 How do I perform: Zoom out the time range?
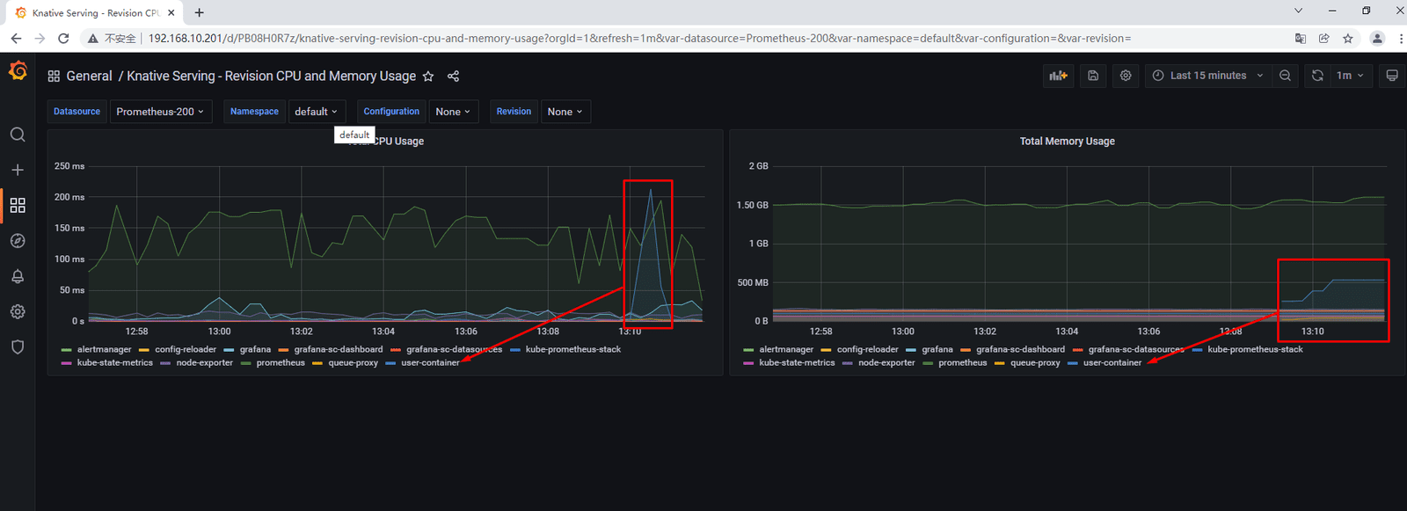[x=1285, y=76]
